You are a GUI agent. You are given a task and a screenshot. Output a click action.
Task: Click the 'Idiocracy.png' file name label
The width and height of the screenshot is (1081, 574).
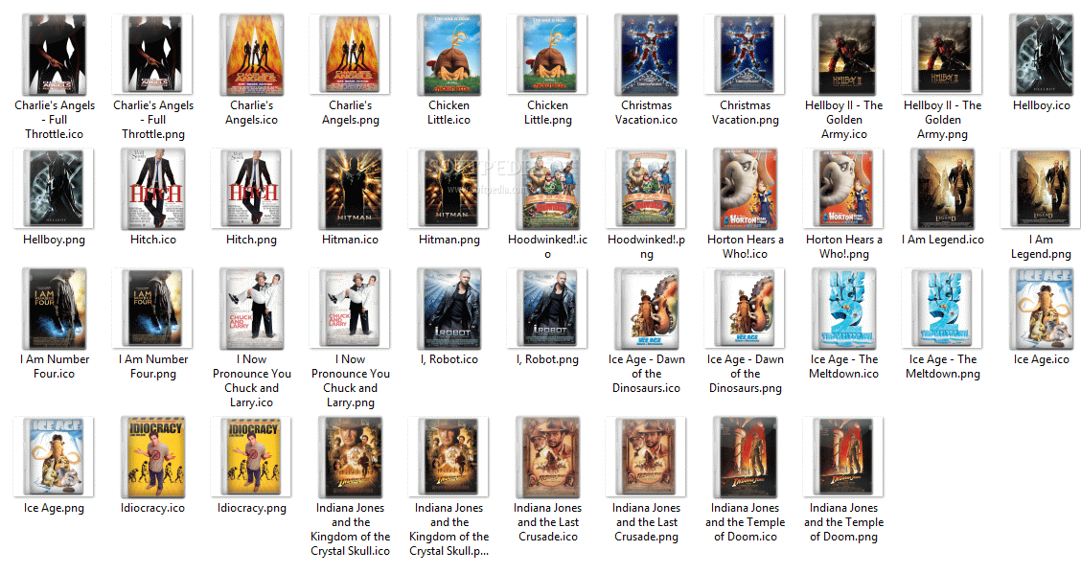(252, 508)
